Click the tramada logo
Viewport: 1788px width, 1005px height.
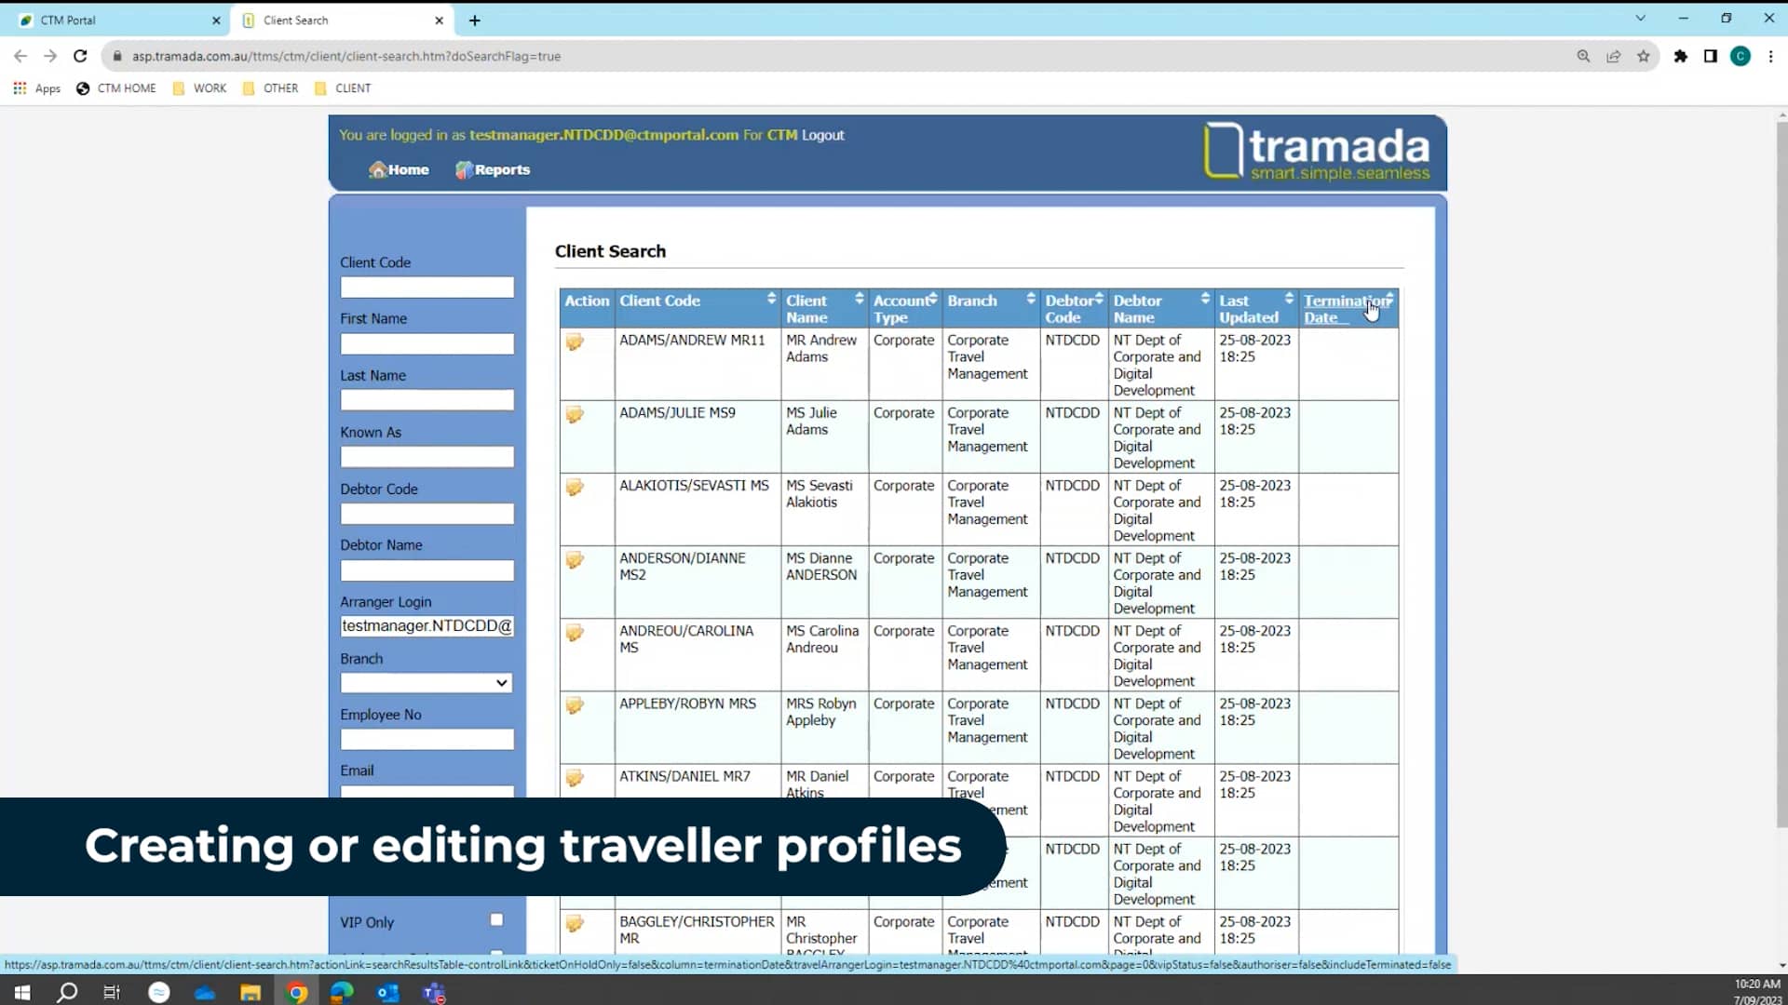pyautogui.click(x=1316, y=151)
